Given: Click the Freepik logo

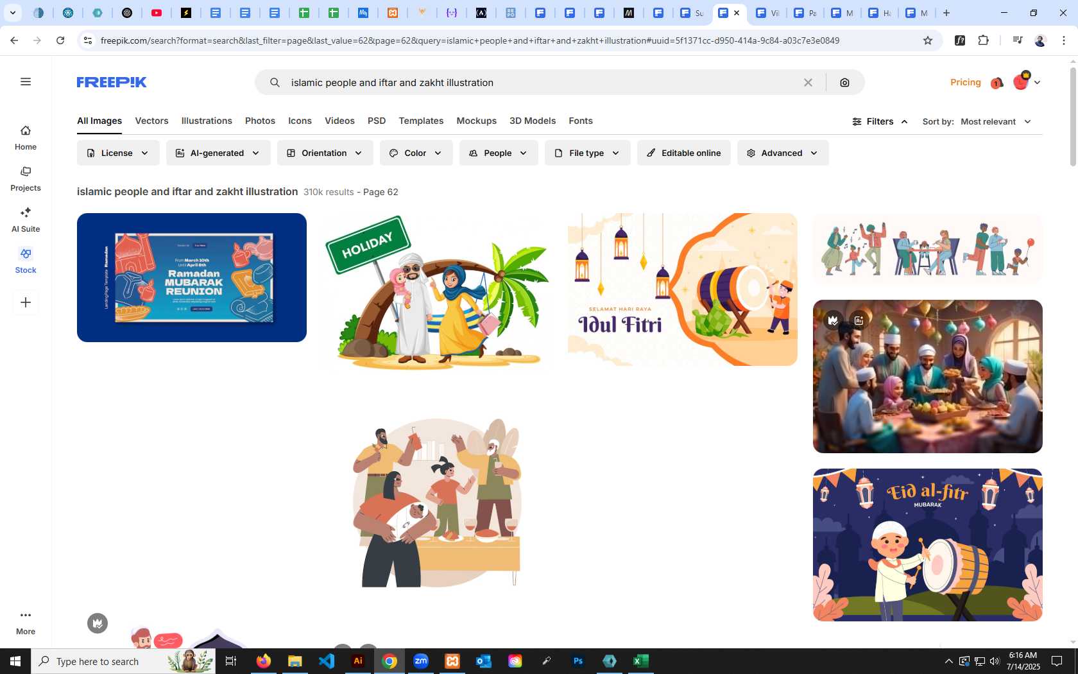Looking at the screenshot, I should 112,82.
